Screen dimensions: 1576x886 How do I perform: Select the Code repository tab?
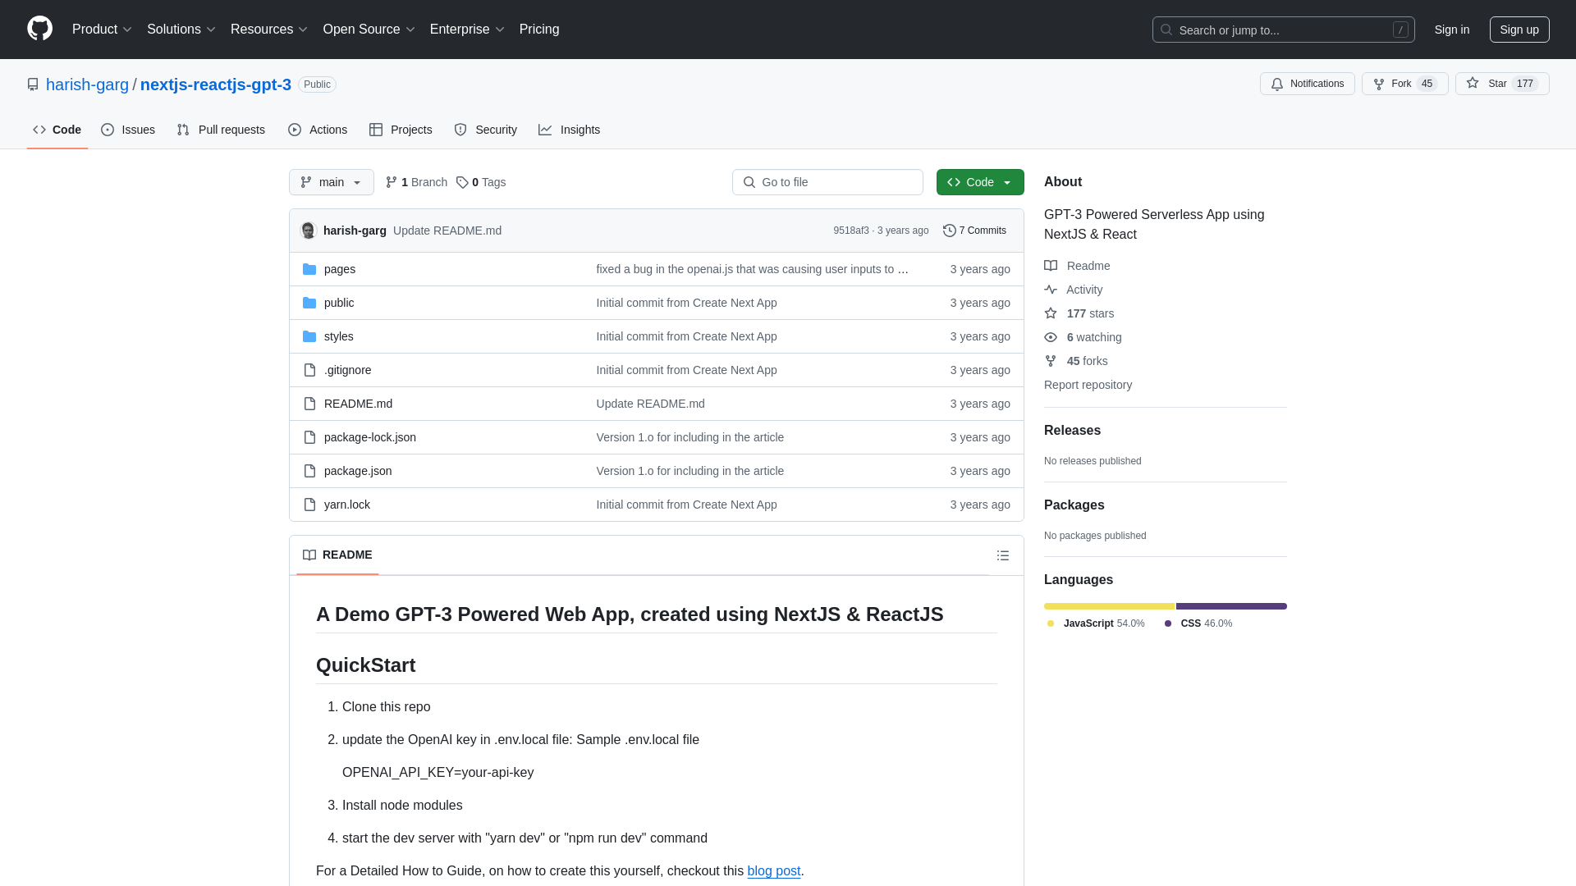click(57, 130)
